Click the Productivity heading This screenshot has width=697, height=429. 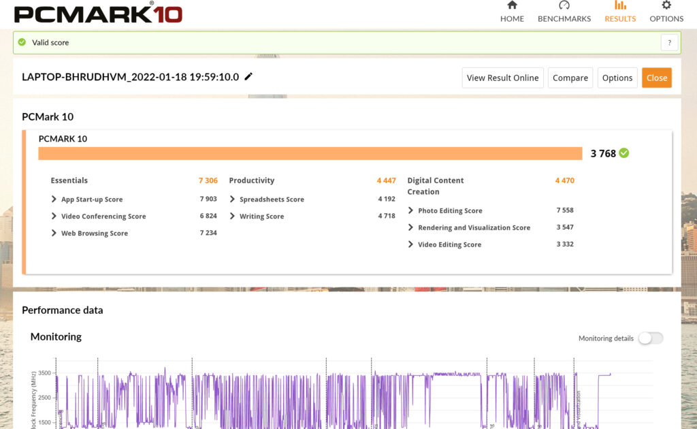252,180
